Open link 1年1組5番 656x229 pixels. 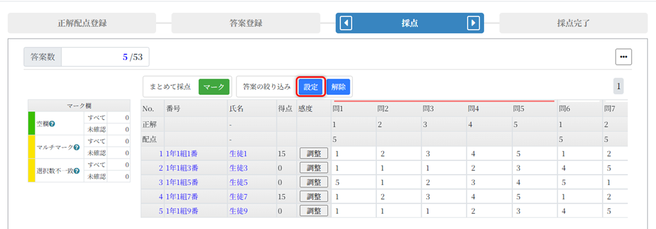(x=181, y=182)
